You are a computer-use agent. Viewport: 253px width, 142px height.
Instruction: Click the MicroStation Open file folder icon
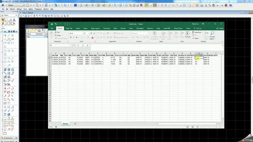tap(193, 5)
